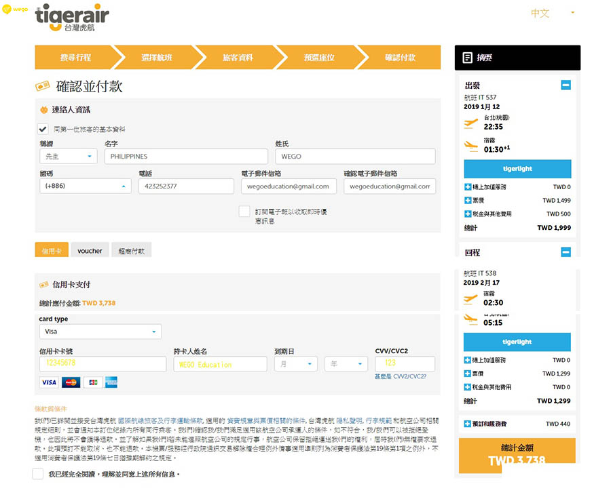
Task: Click the tiger icon beside 連絡人資訊
Action: [x=44, y=110]
